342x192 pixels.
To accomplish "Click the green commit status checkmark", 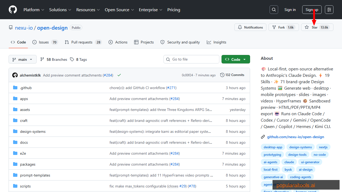I will tap(119, 75).
